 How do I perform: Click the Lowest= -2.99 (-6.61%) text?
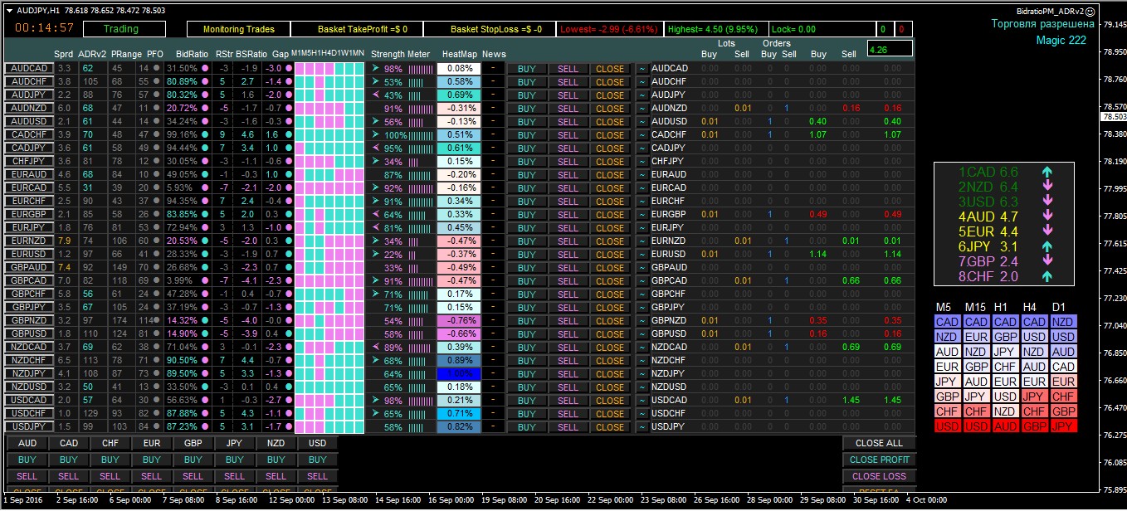[x=611, y=29]
